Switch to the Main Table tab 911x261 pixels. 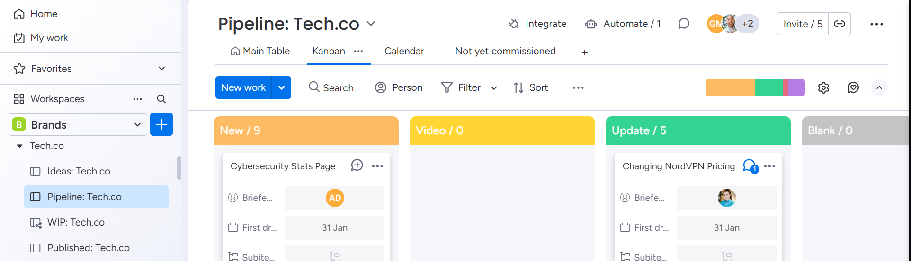point(260,51)
